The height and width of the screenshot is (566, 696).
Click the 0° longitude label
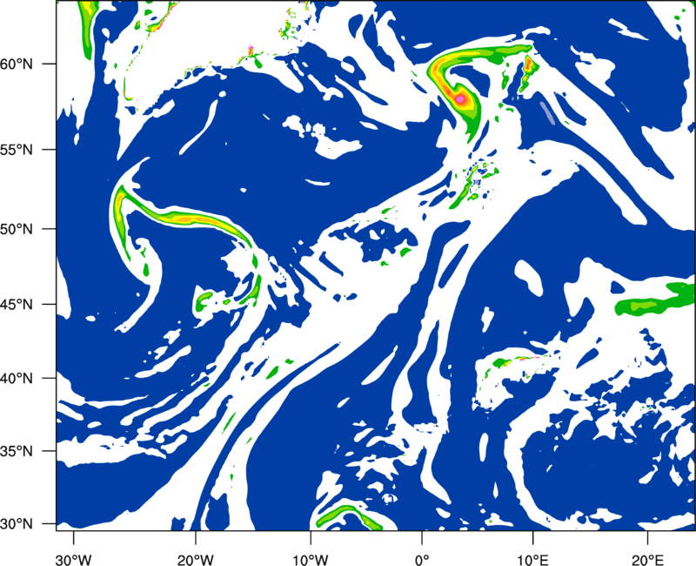click(x=422, y=560)
